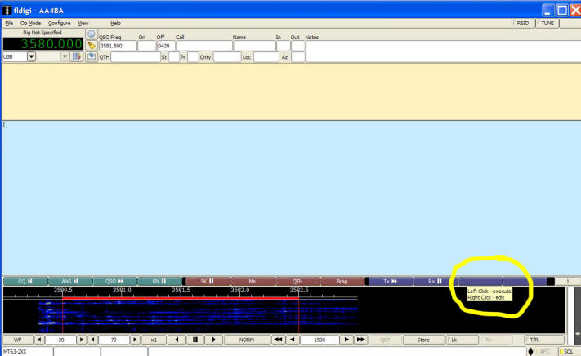Viewport: 581px width, 356px height.
Task: Increase cursor frequency right of 1500
Action: pyautogui.click(x=346, y=340)
